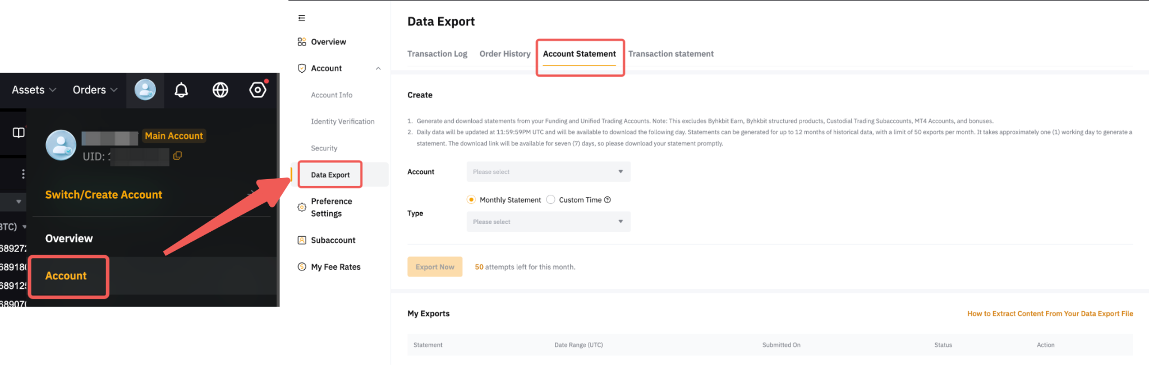Switch to the Order History tab

point(505,54)
